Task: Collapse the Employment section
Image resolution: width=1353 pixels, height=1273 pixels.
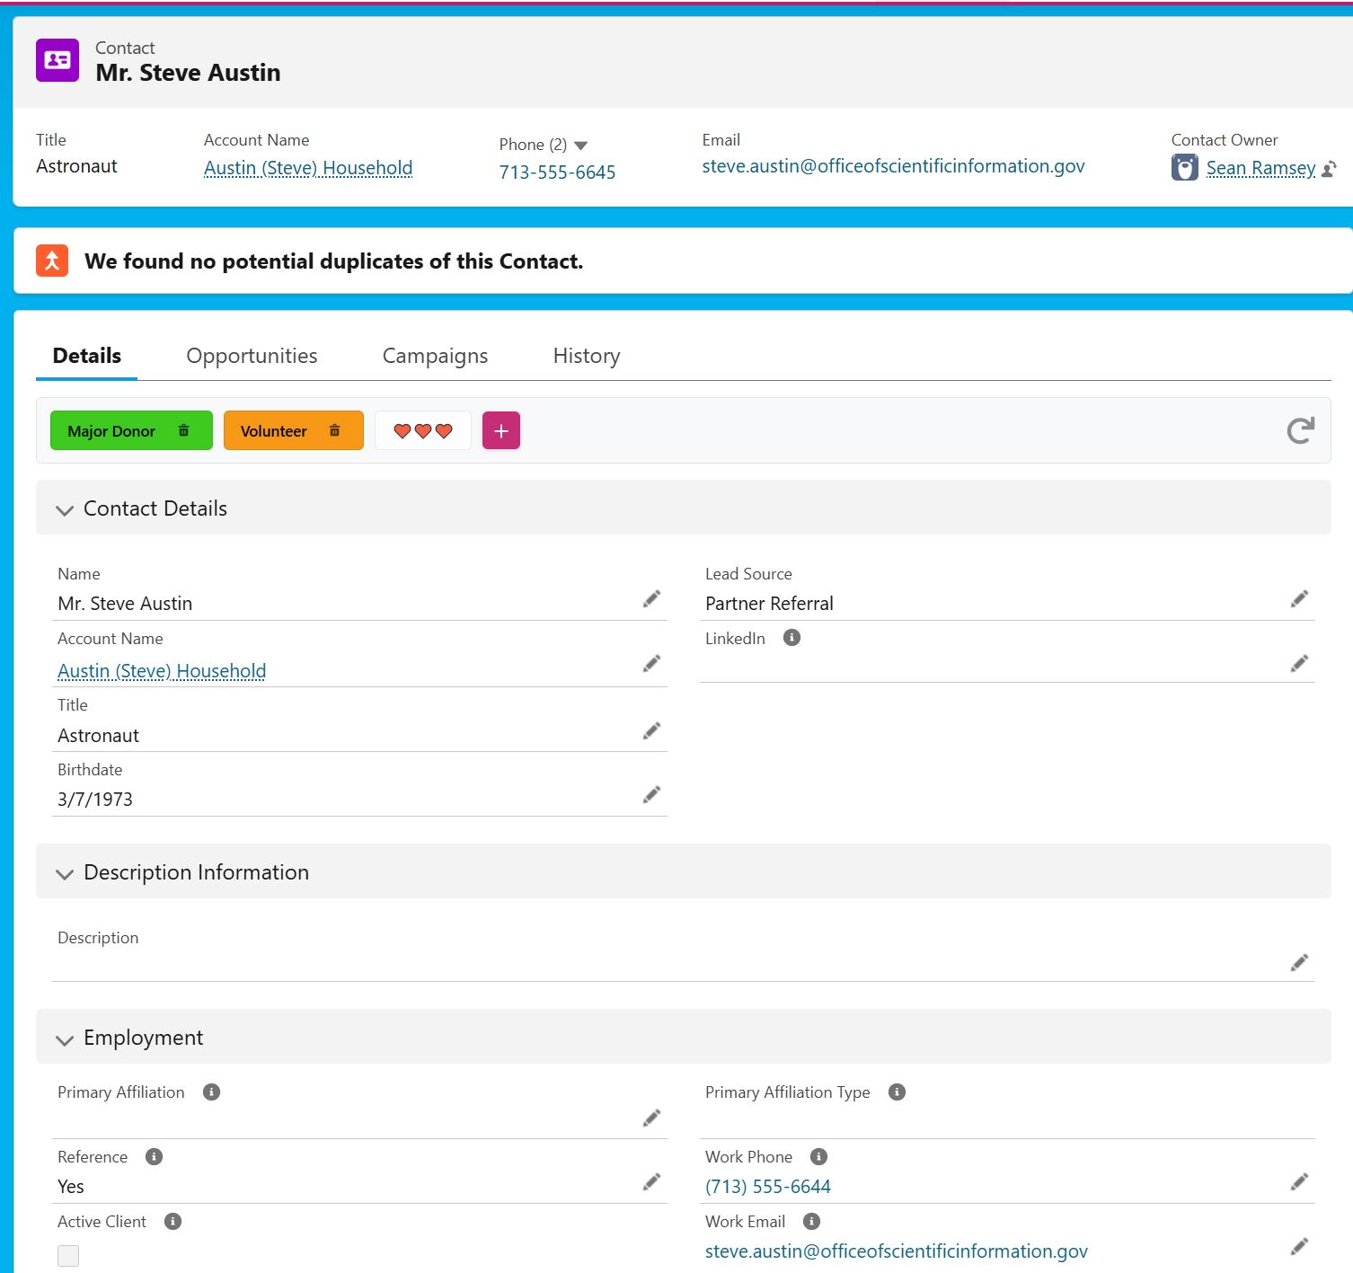Action: click(65, 1039)
